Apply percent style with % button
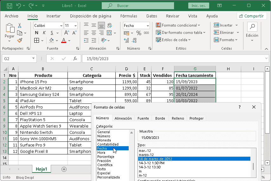 click(139, 33)
